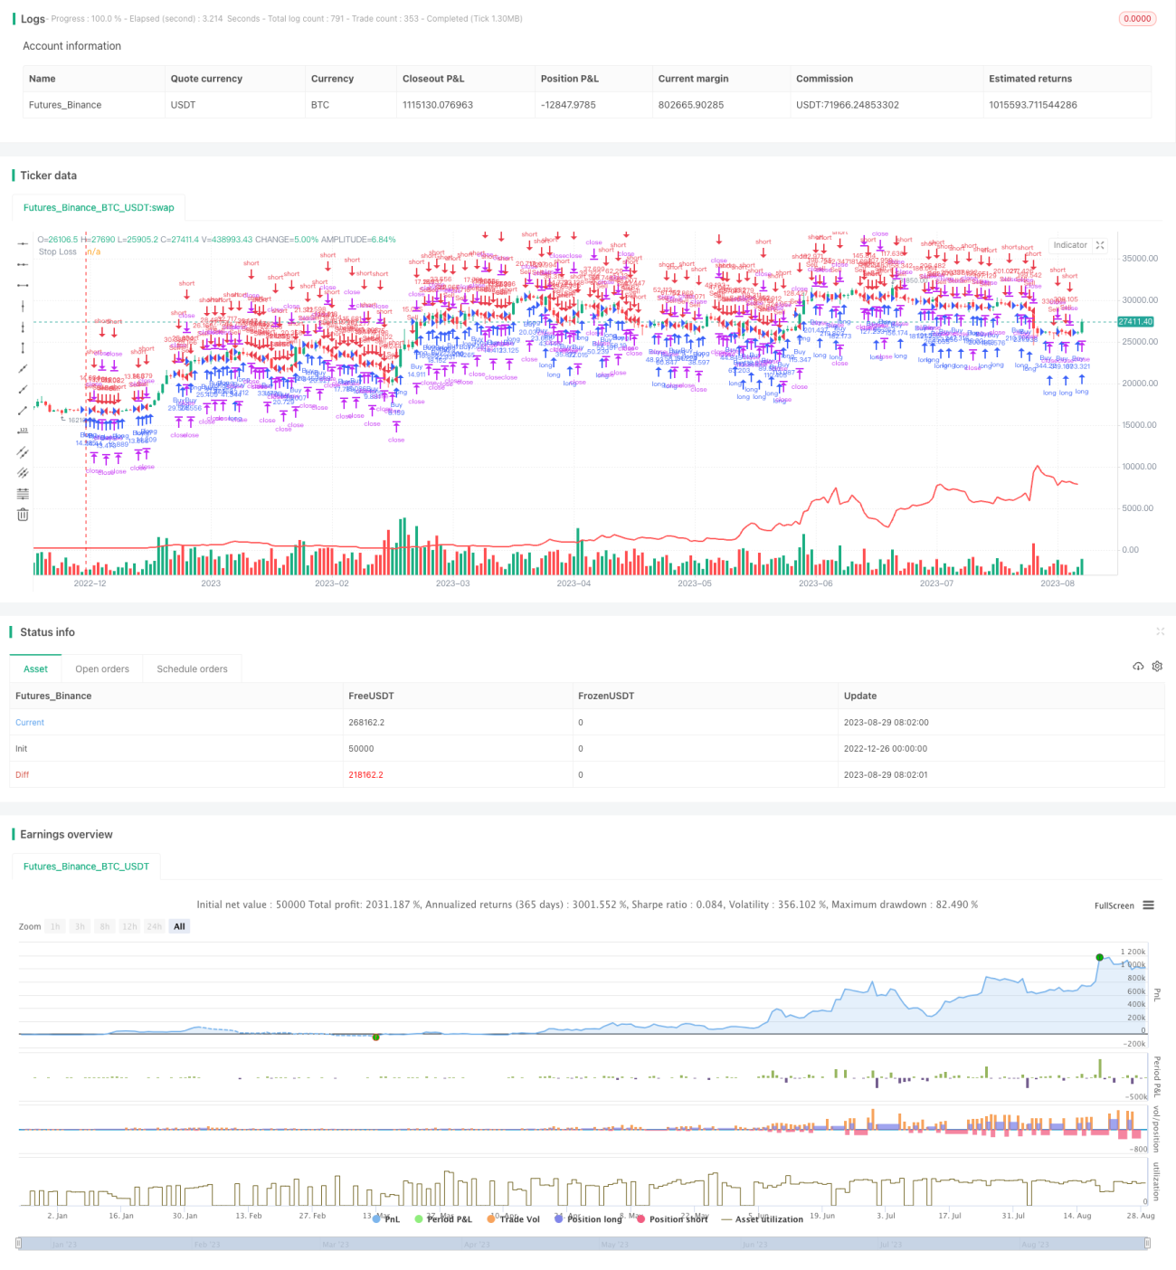Image resolution: width=1176 pixels, height=1270 pixels.
Task: Select the trash delete drawings tool
Action: tap(23, 514)
